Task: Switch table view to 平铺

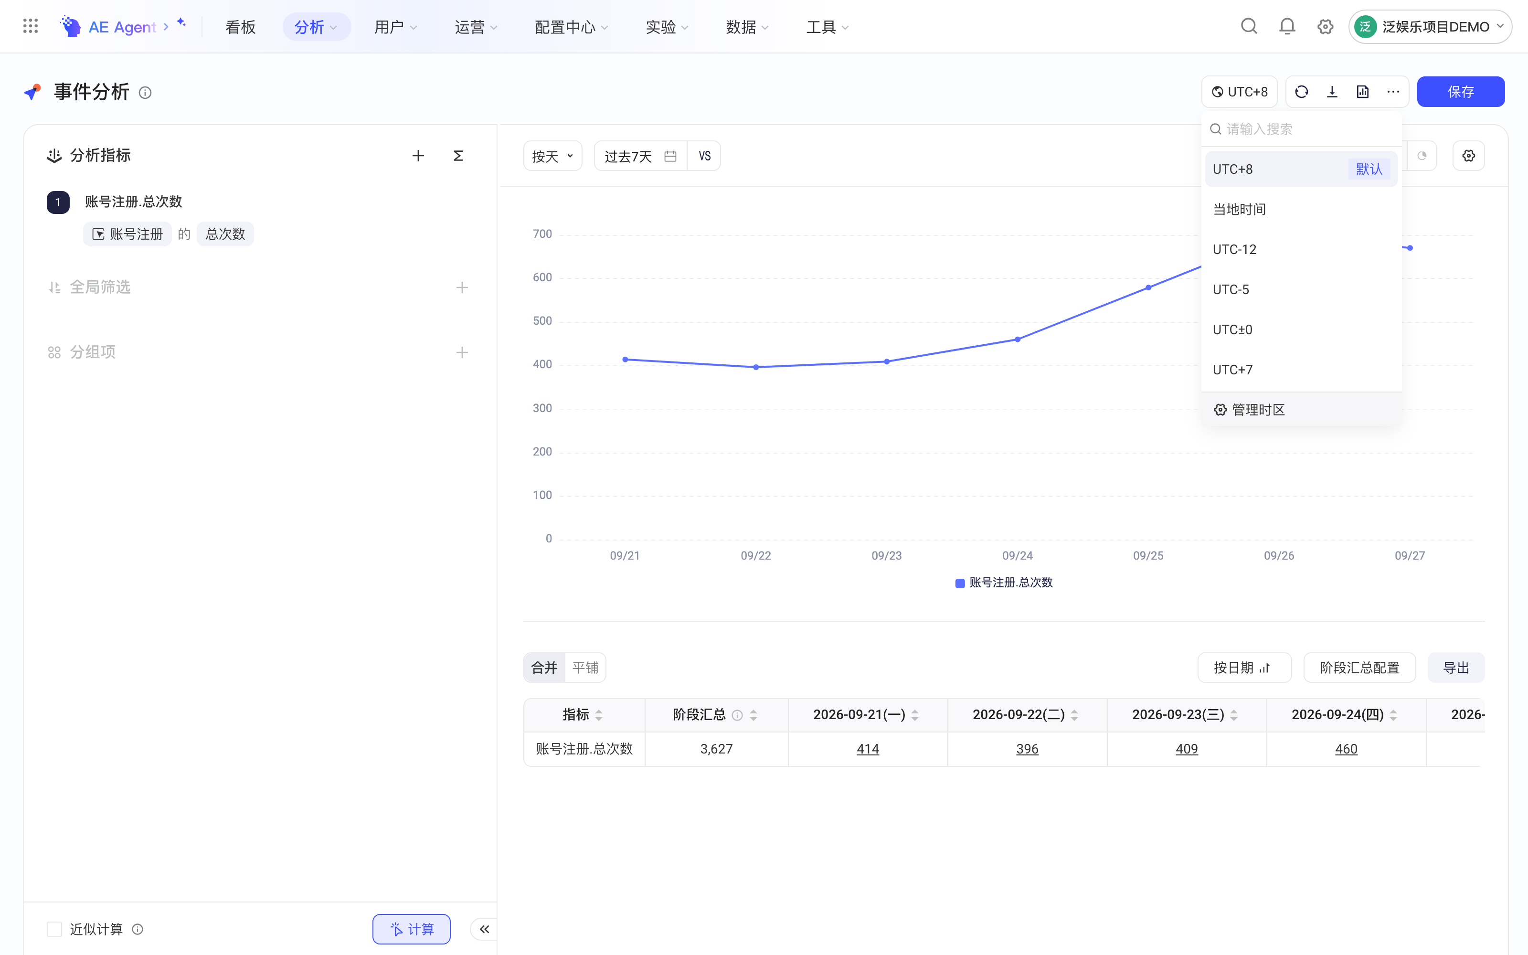Action: point(585,668)
